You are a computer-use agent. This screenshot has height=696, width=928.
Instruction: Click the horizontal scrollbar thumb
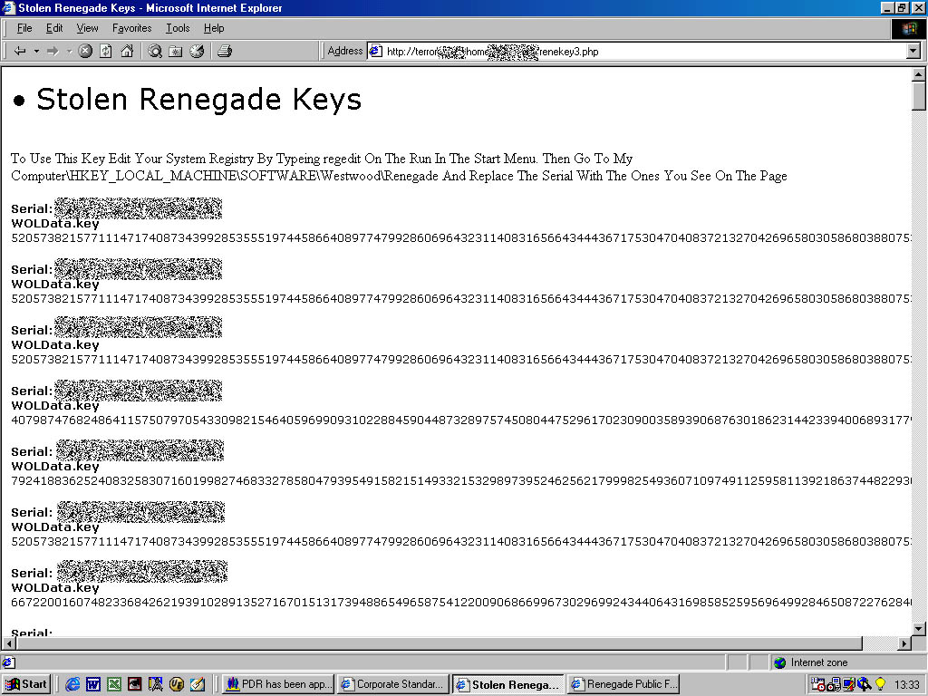click(x=439, y=643)
